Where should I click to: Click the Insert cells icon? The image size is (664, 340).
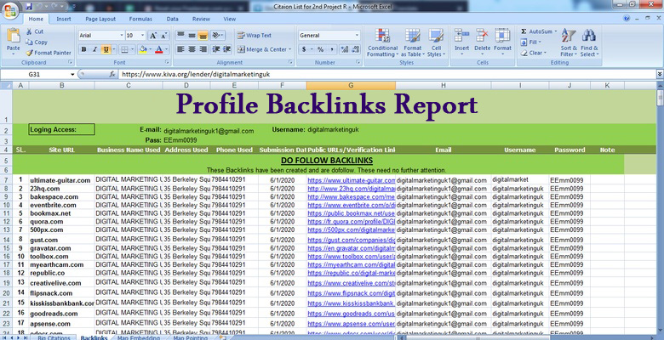click(x=461, y=37)
